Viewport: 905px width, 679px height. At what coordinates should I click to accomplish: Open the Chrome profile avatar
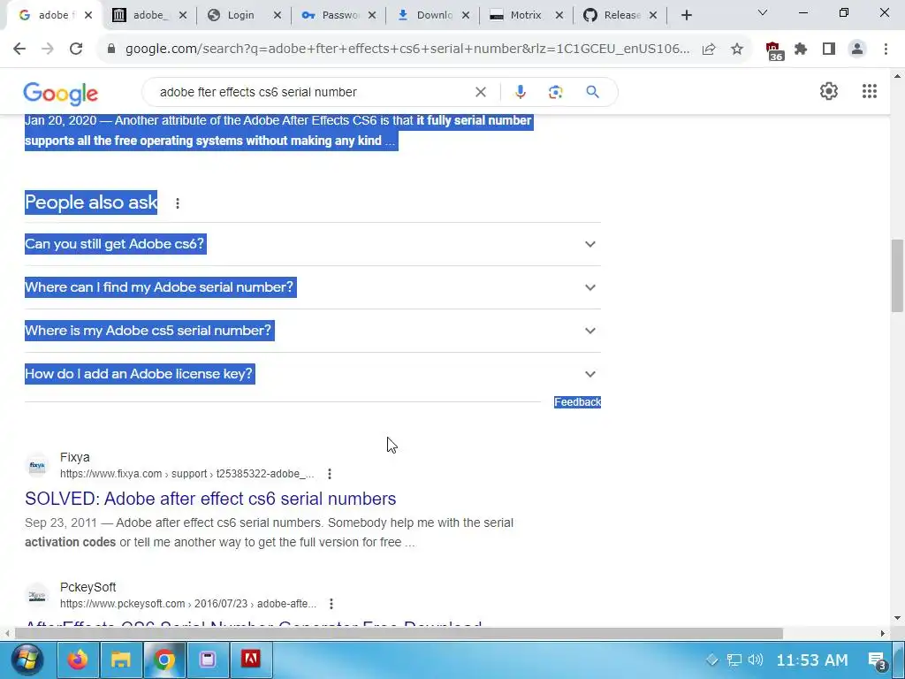click(x=857, y=50)
